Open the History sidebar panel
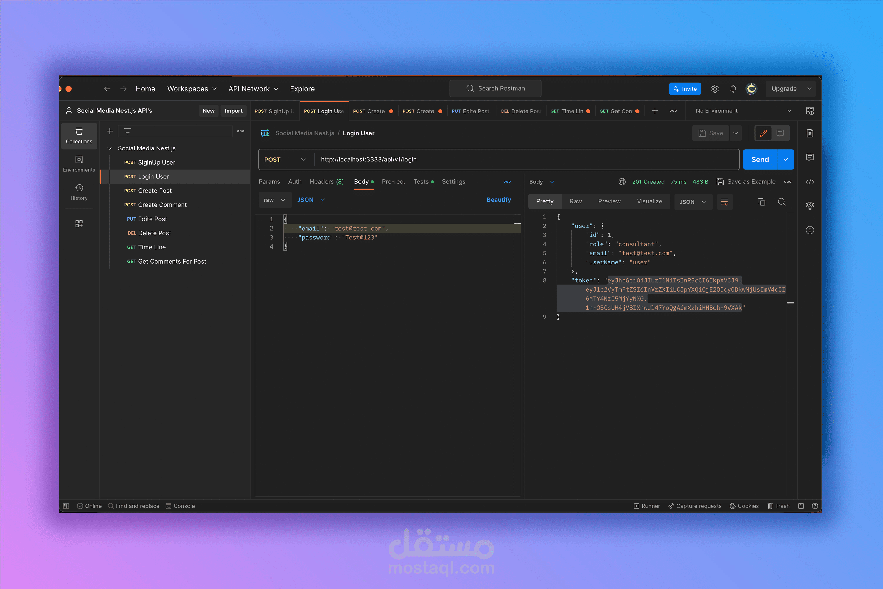883x589 pixels. 79,192
